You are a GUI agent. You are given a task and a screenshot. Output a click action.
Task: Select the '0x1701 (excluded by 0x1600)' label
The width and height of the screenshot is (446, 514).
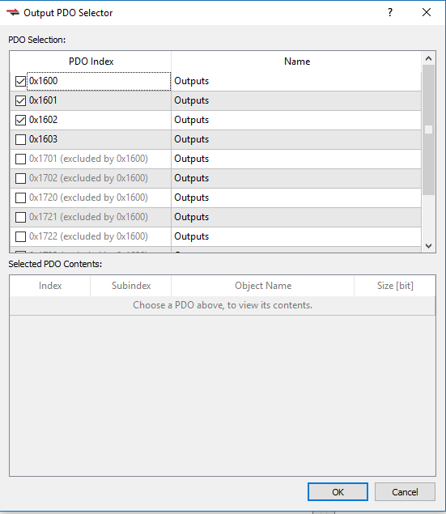point(88,159)
